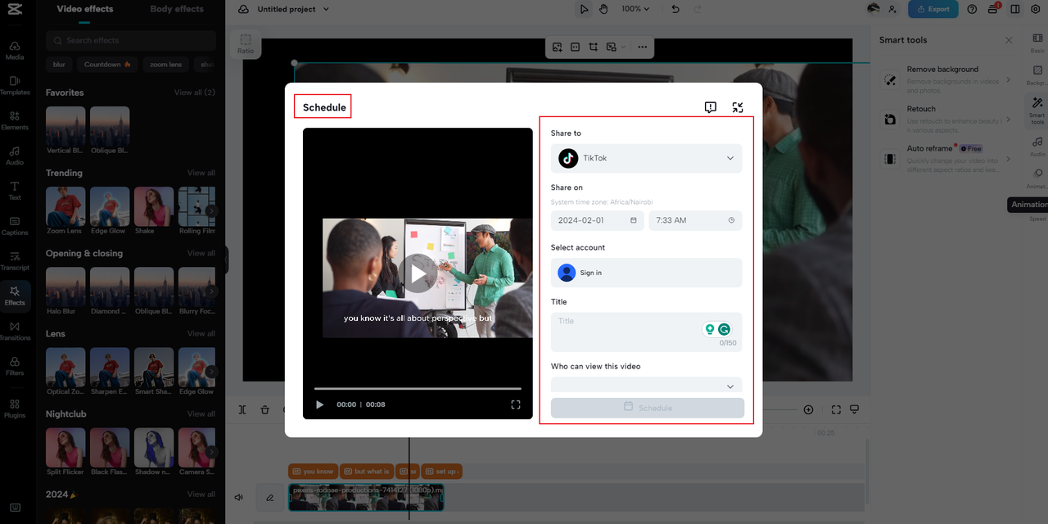Screen dimensions: 1048x524
Task: Click play button in preview controls
Action: [x=319, y=404]
